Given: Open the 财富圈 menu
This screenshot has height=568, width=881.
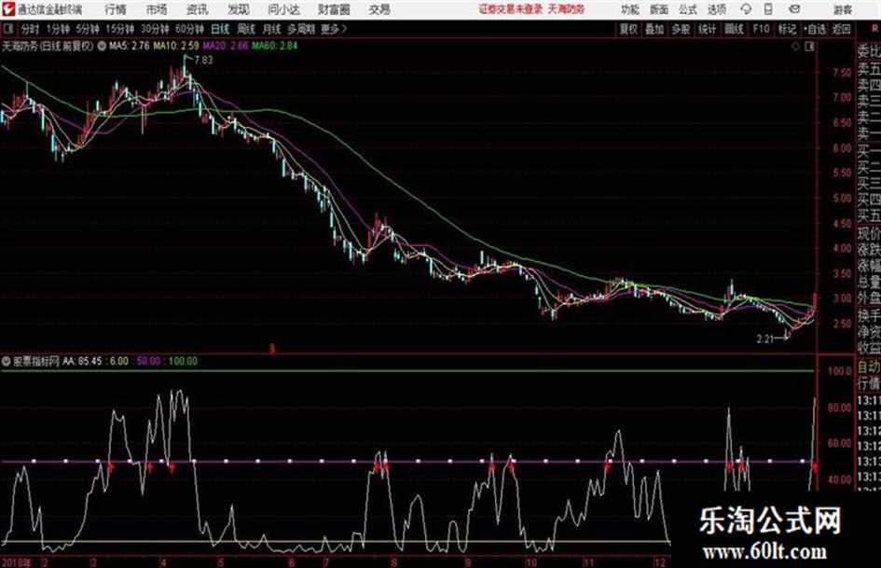Looking at the screenshot, I should click(x=335, y=9).
